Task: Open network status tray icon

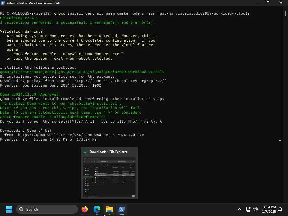Action: tap(248, 209)
